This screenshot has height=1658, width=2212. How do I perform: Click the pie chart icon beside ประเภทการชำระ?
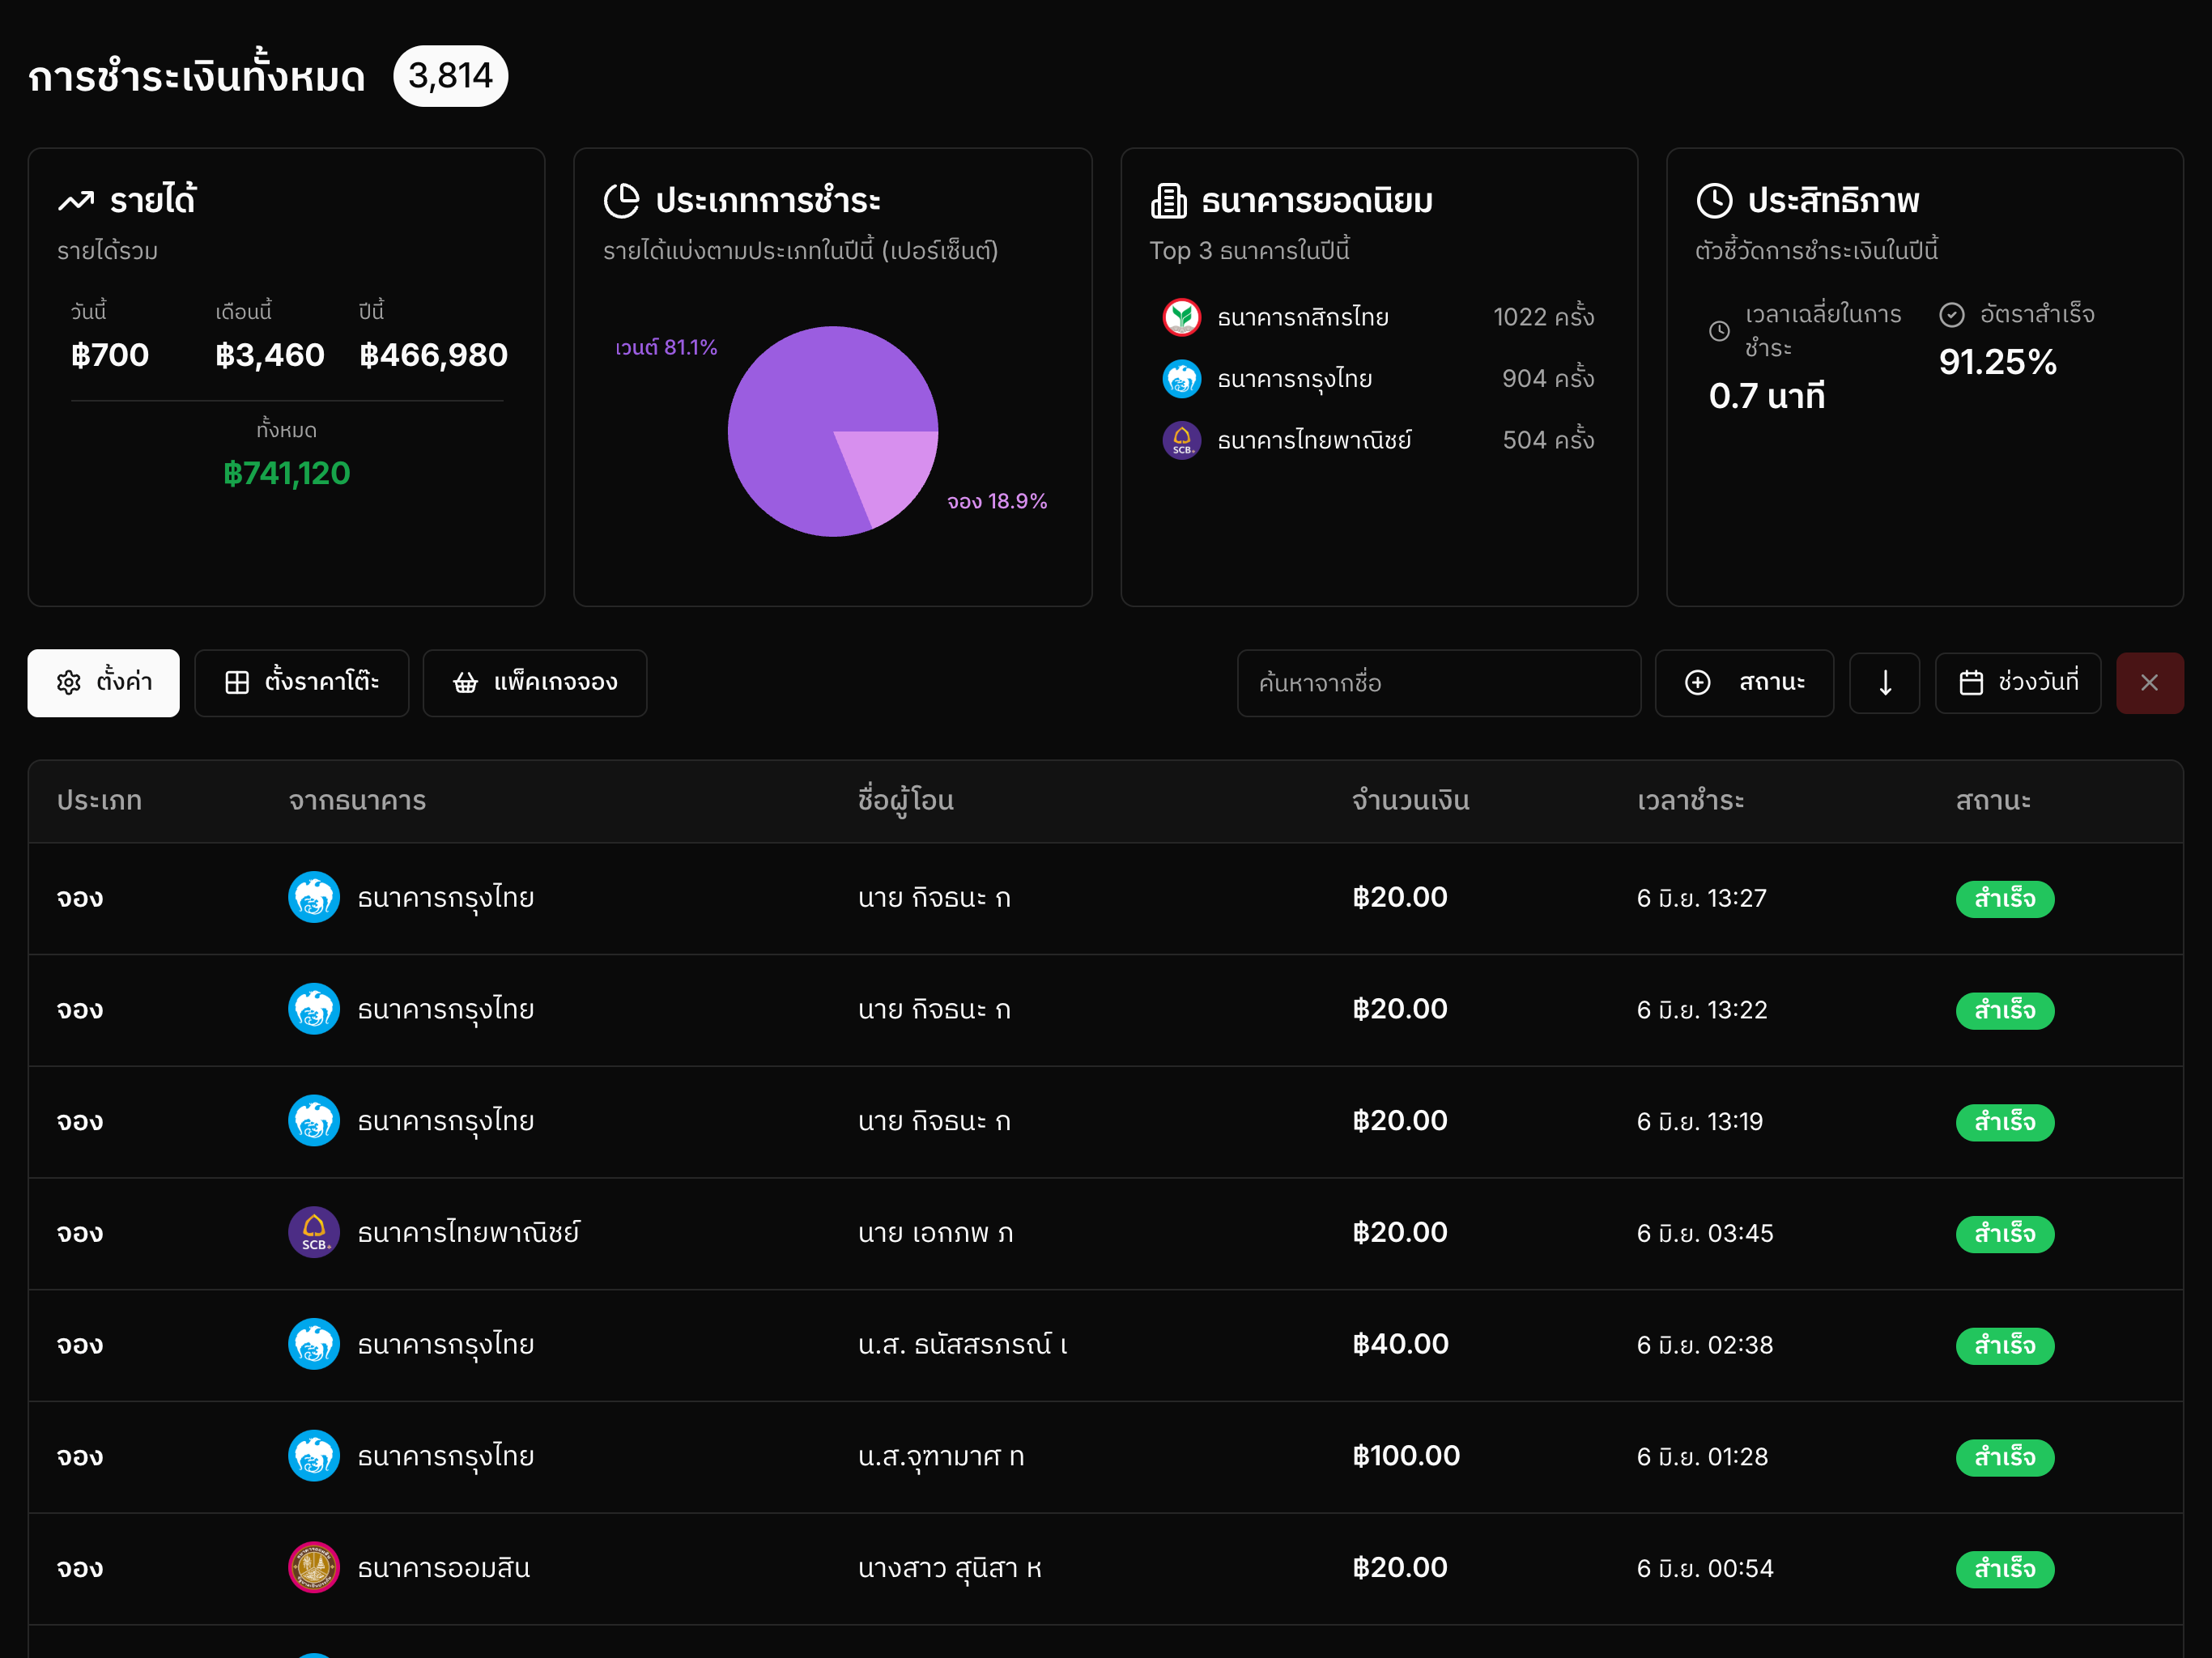click(621, 200)
